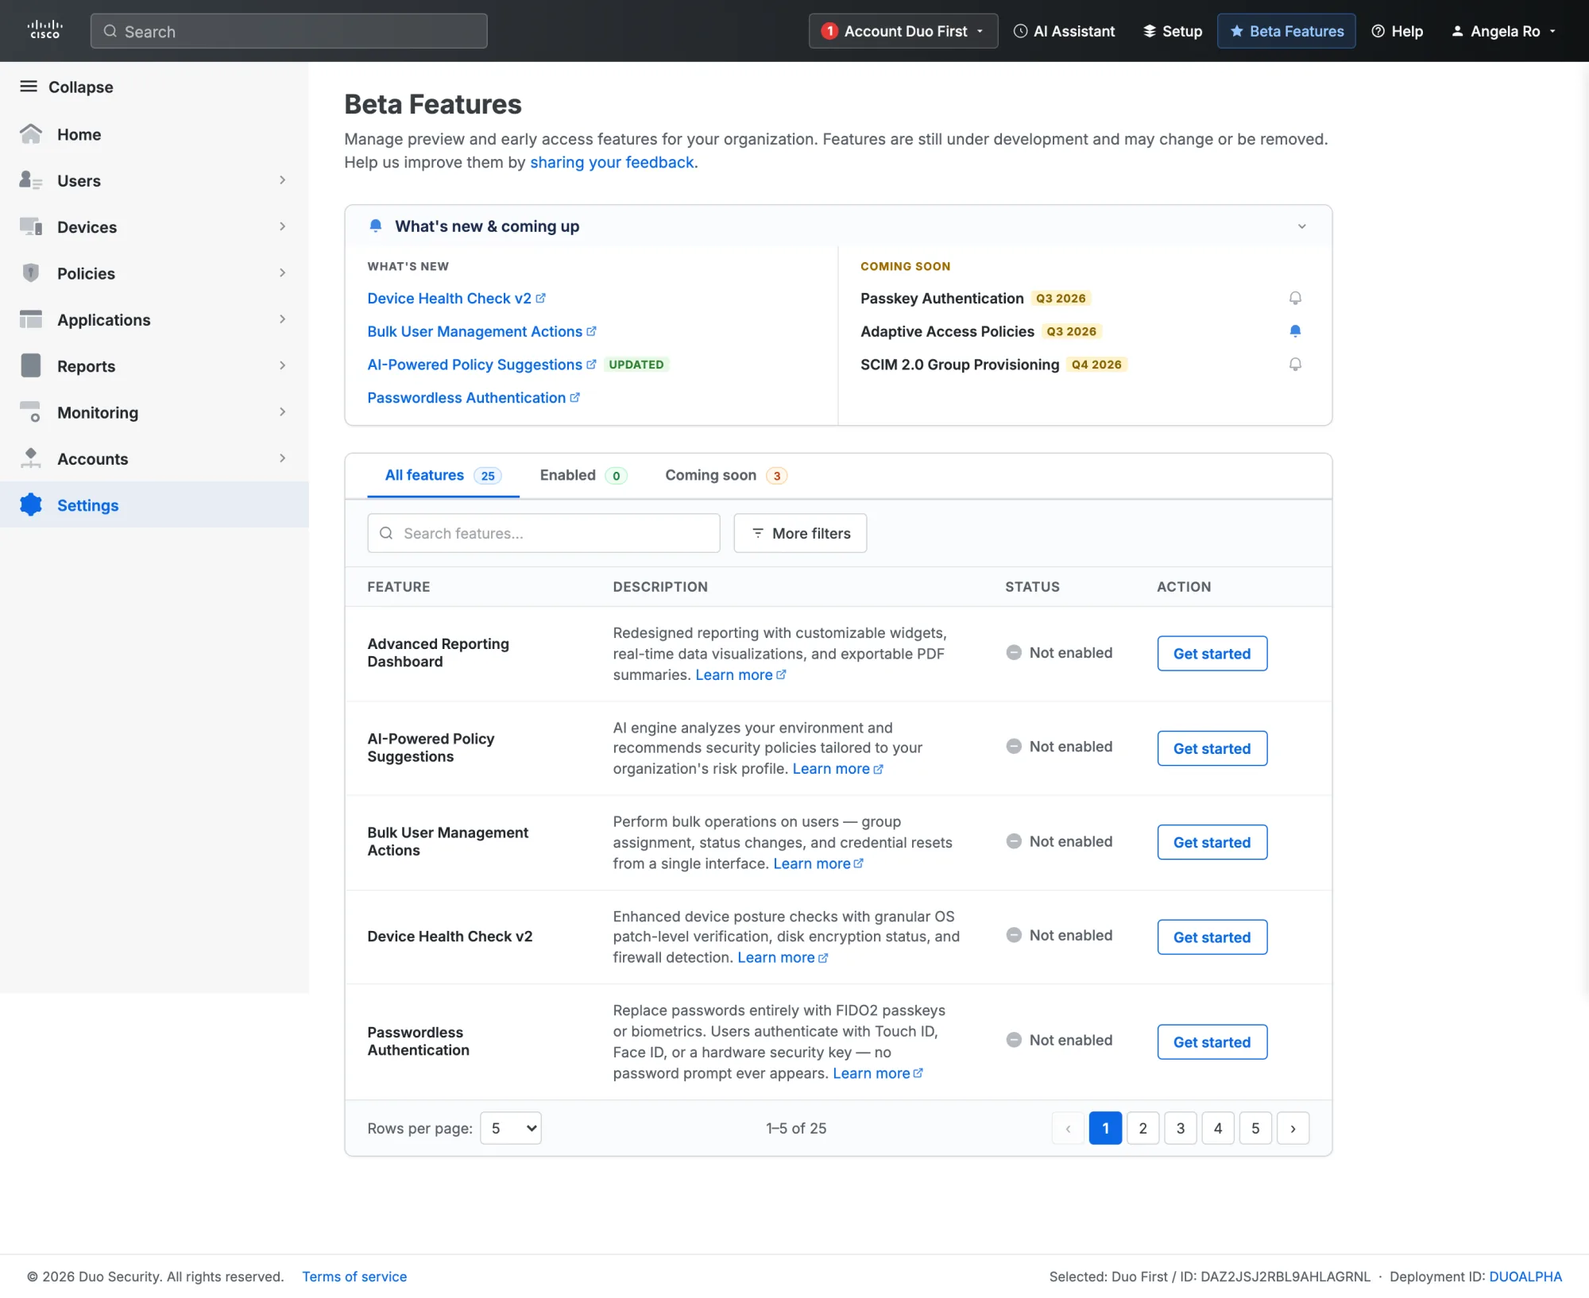Click Get started for Passwordless Authentication
The image size is (1589, 1298).
point(1212,1041)
